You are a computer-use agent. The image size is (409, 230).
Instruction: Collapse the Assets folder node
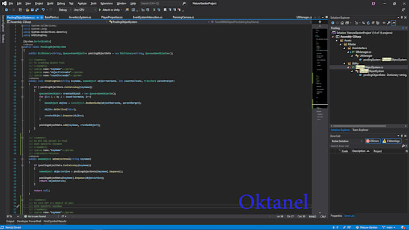point(337,41)
